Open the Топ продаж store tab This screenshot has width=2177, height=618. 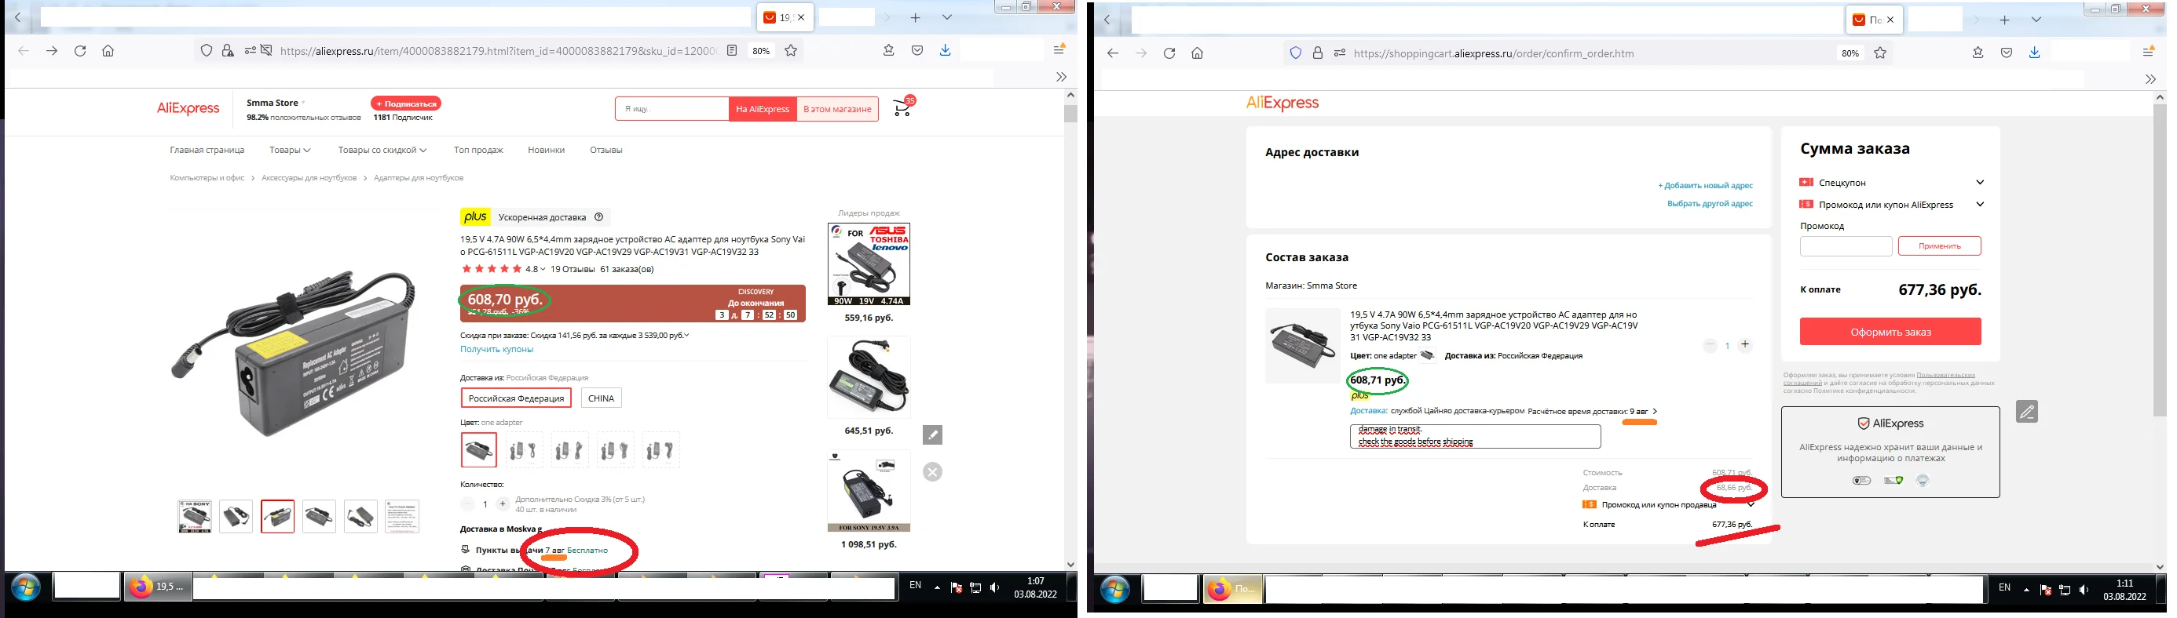[478, 150]
